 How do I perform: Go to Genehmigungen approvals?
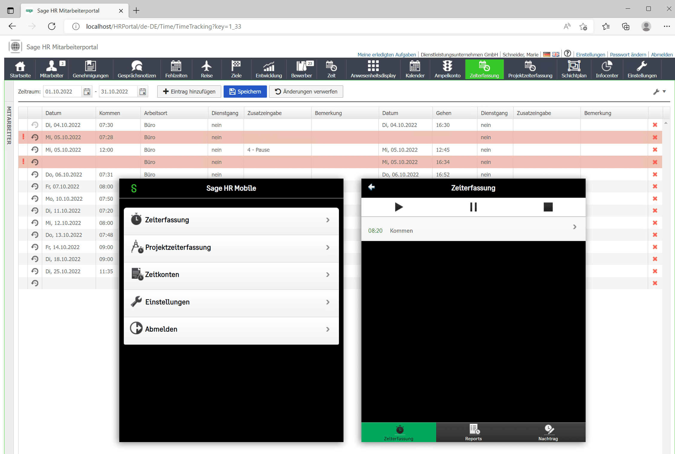coord(91,69)
